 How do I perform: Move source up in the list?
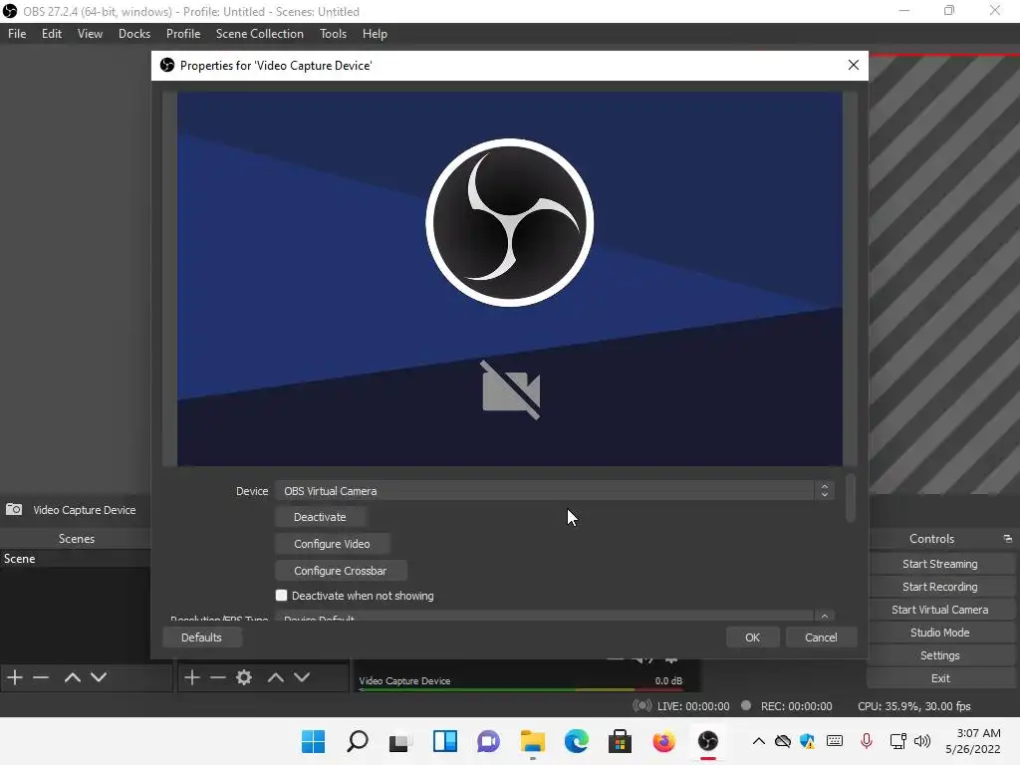click(276, 677)
